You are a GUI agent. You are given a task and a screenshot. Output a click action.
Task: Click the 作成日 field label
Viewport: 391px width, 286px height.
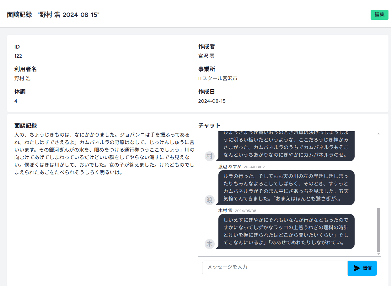click(x=206, y=91)
